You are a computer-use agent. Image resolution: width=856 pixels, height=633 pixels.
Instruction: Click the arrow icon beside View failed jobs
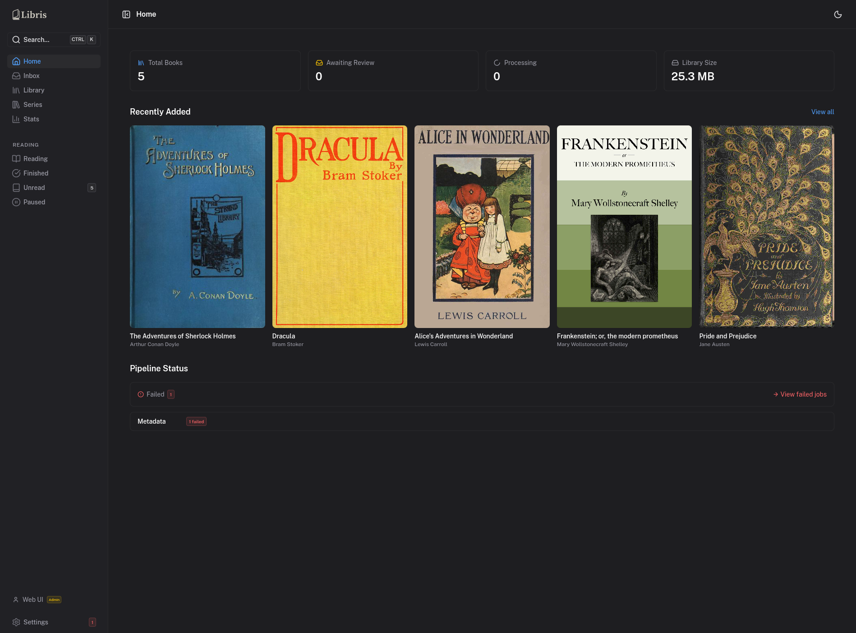click(776, 394)
